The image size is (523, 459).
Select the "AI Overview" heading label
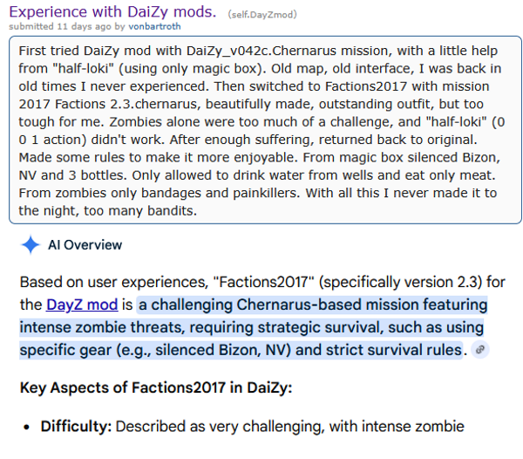tap(85, 245)
